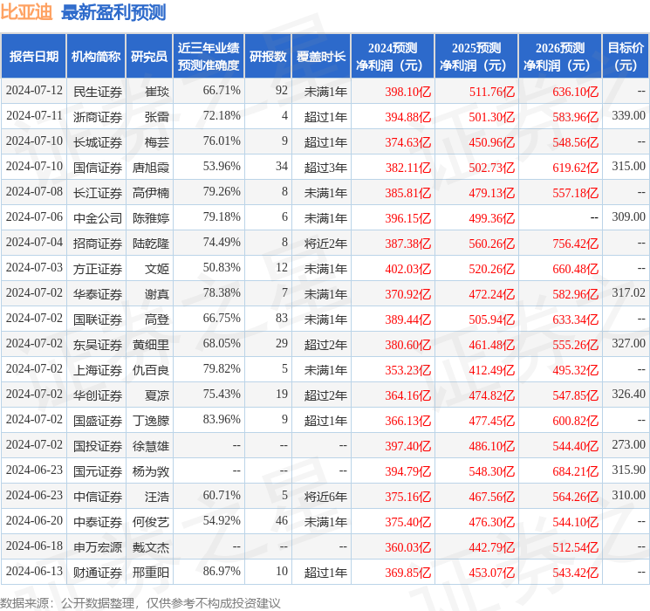Click target price 273.00
This screenshot has height=611, width=650.
coord(628,444)
